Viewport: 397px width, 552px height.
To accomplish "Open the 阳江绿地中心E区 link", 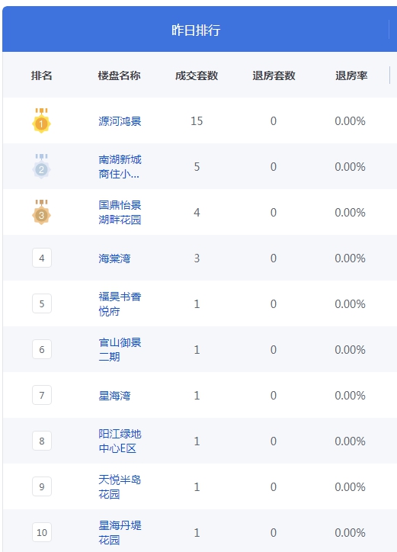I will pyautogui.click(x=120, y=441).
